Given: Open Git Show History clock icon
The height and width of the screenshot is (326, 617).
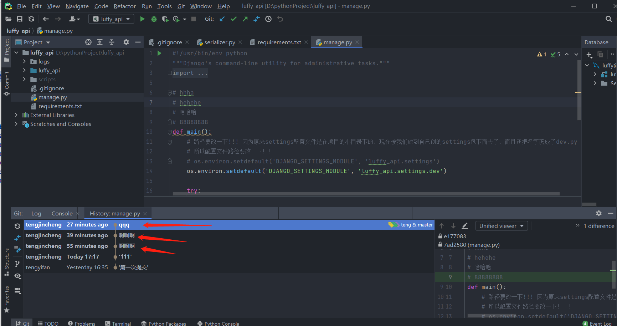Looking at the screenshot, I should pos(268,19).
